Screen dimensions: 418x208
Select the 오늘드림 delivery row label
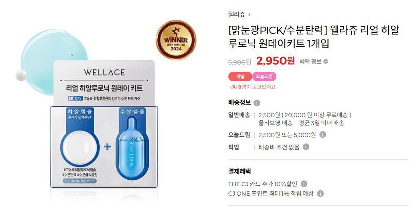tap(239, 135)
